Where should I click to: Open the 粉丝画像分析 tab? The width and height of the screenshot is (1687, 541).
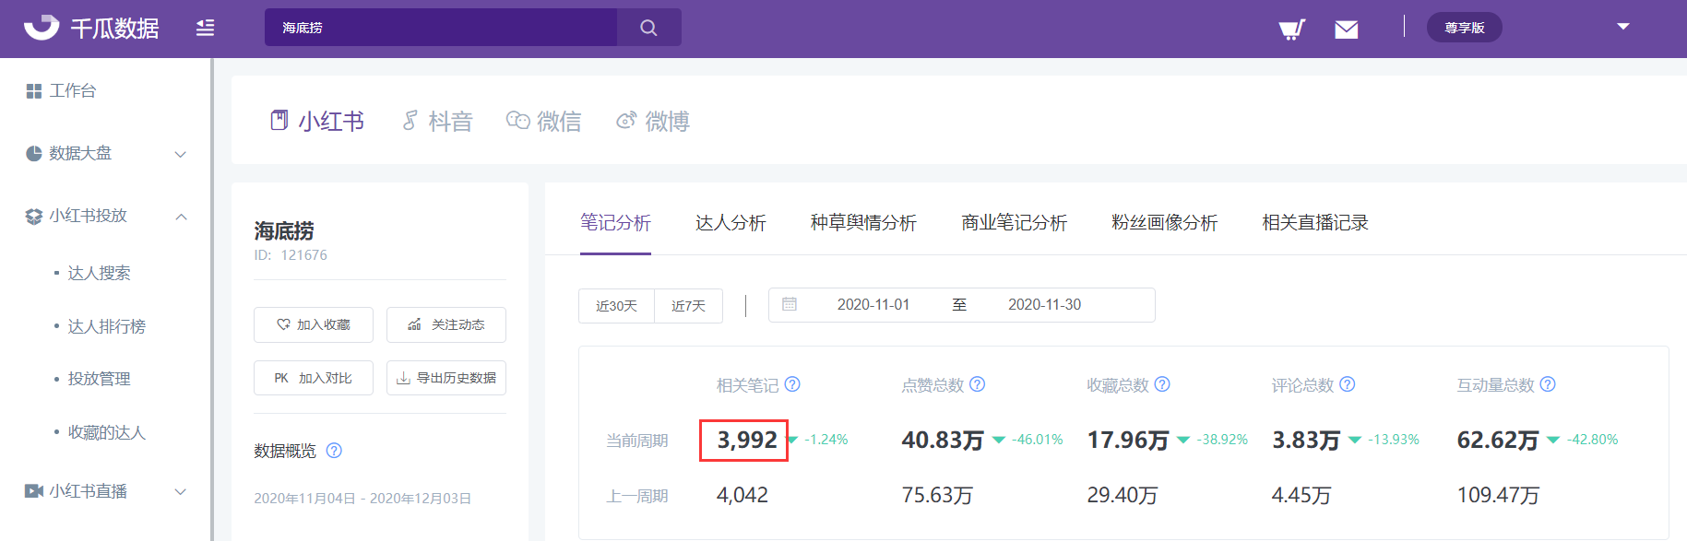point(1164,222)
